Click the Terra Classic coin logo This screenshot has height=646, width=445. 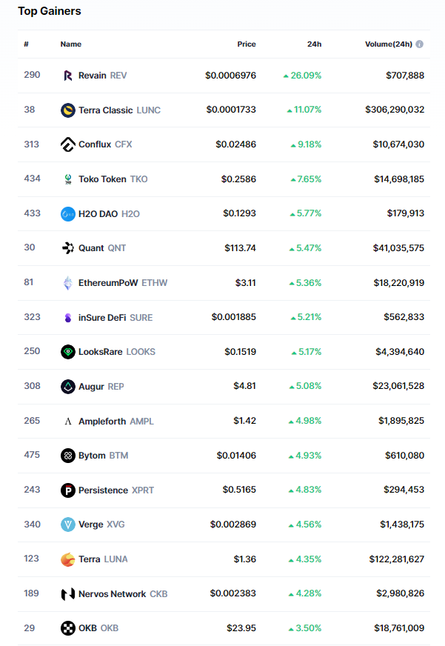68,110
